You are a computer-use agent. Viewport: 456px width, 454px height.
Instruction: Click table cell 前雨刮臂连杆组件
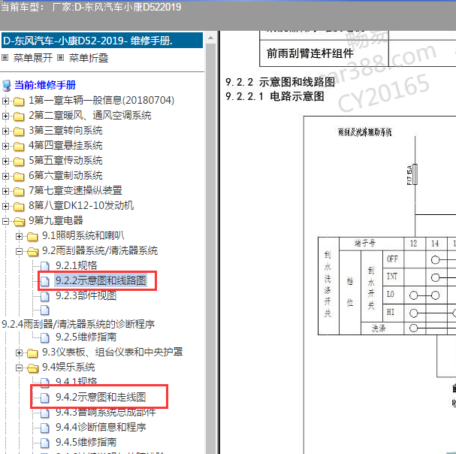[x=324, y=53]
